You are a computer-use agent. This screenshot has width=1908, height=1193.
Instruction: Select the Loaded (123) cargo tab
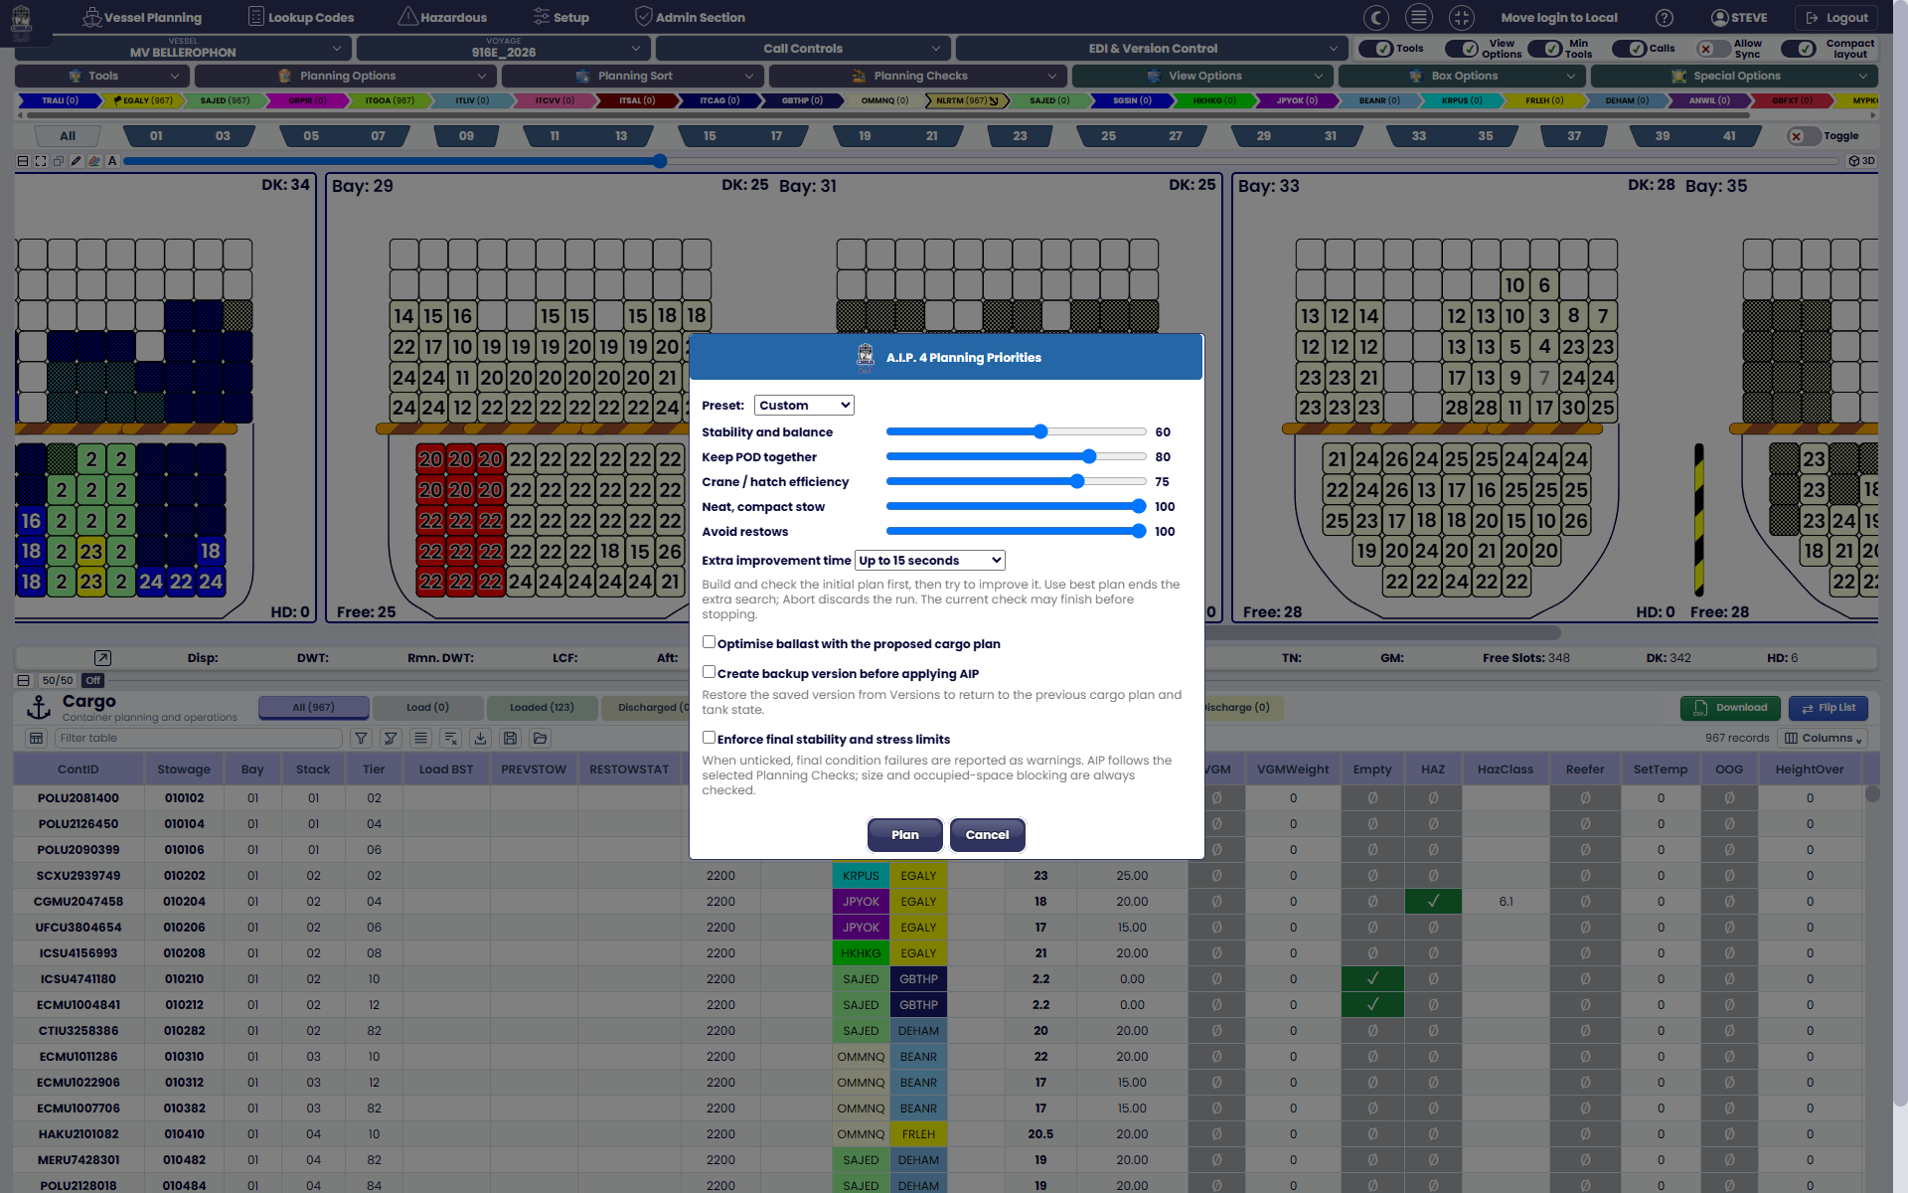click(542, 708)
